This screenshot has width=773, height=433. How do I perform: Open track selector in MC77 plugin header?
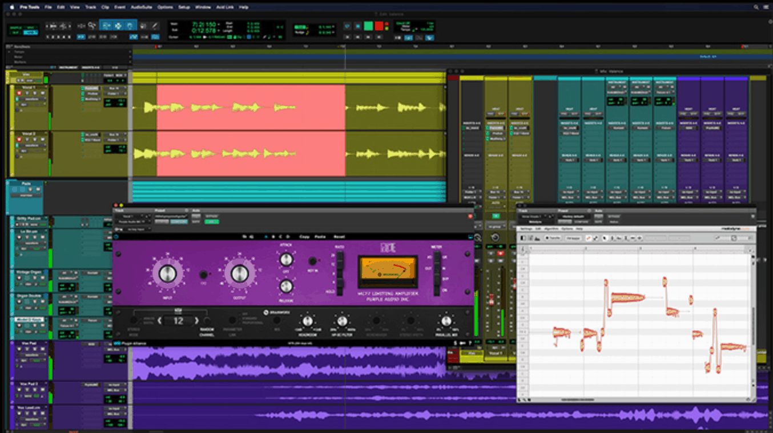point(130,216)
